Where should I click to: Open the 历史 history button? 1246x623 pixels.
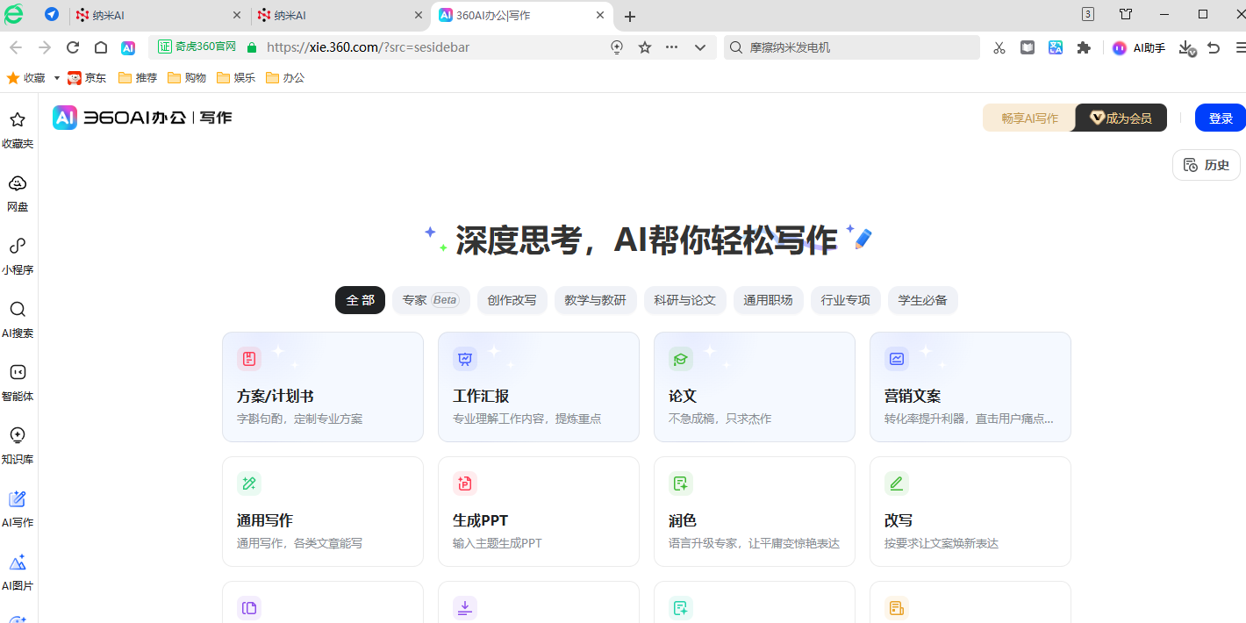(1206, 165)
